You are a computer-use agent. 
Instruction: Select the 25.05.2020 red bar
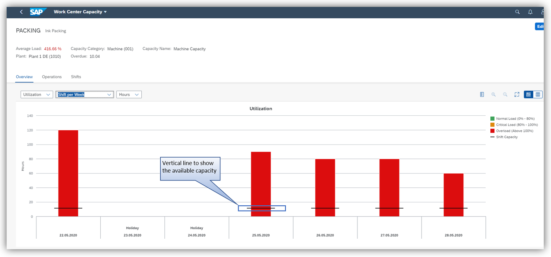(261, 184)
